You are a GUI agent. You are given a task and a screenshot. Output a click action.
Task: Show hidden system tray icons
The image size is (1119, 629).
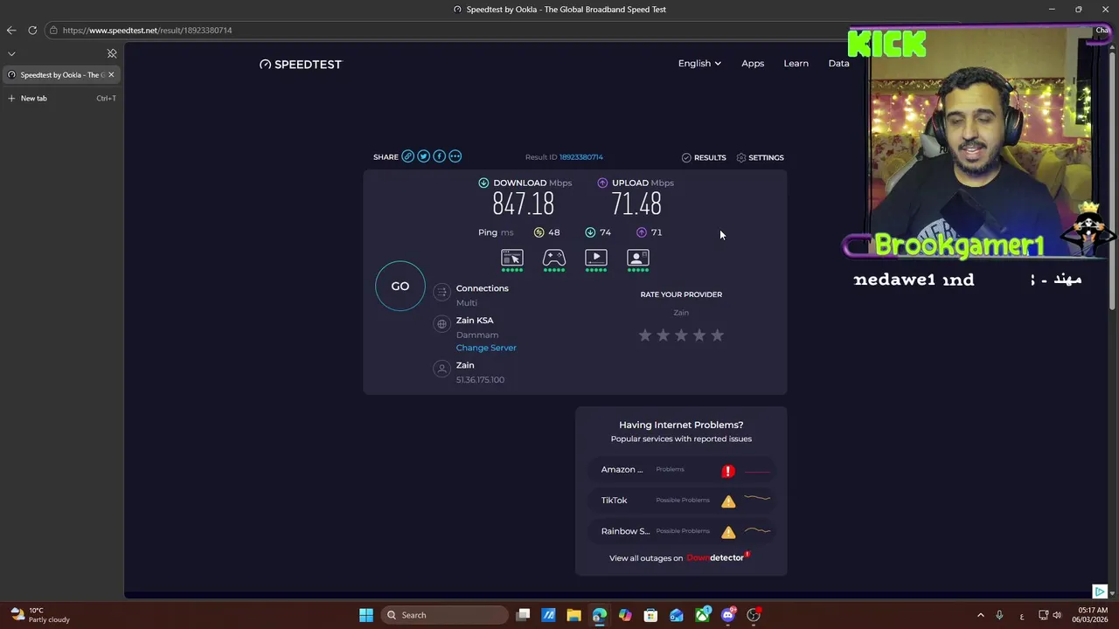tap(980, 615)
